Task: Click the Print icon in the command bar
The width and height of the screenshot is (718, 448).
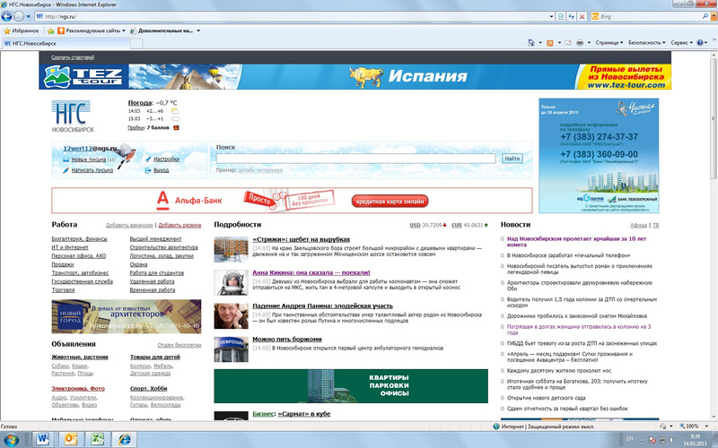Action: (580, 42)
